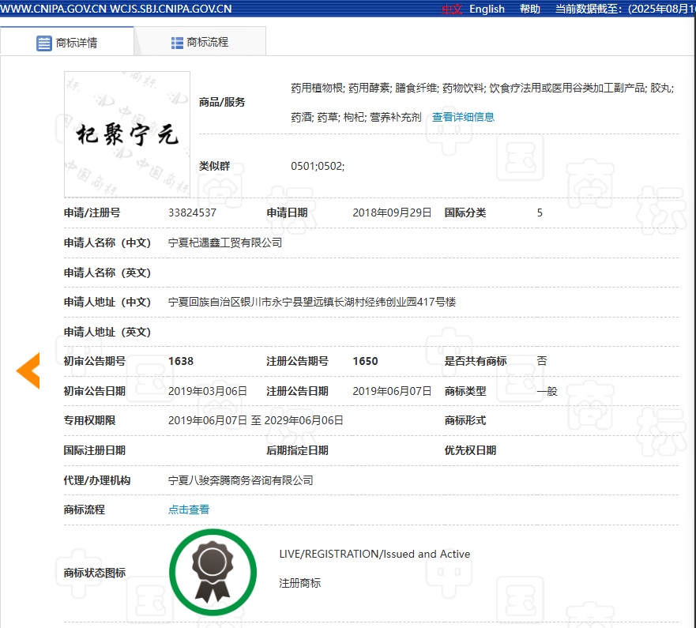
Task: Click 点击查看 to view trademark process
Action: point(189,510)
